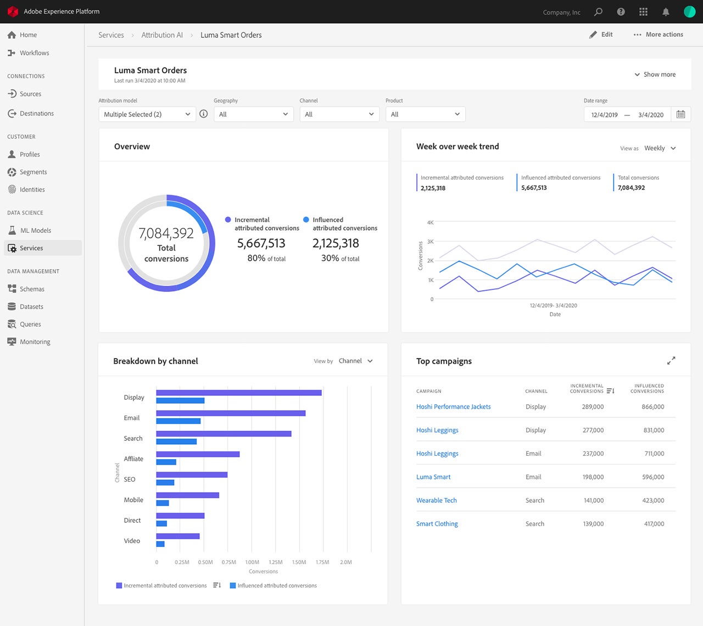
Task: Click the Edit pencil button
Action: point(601,34)
